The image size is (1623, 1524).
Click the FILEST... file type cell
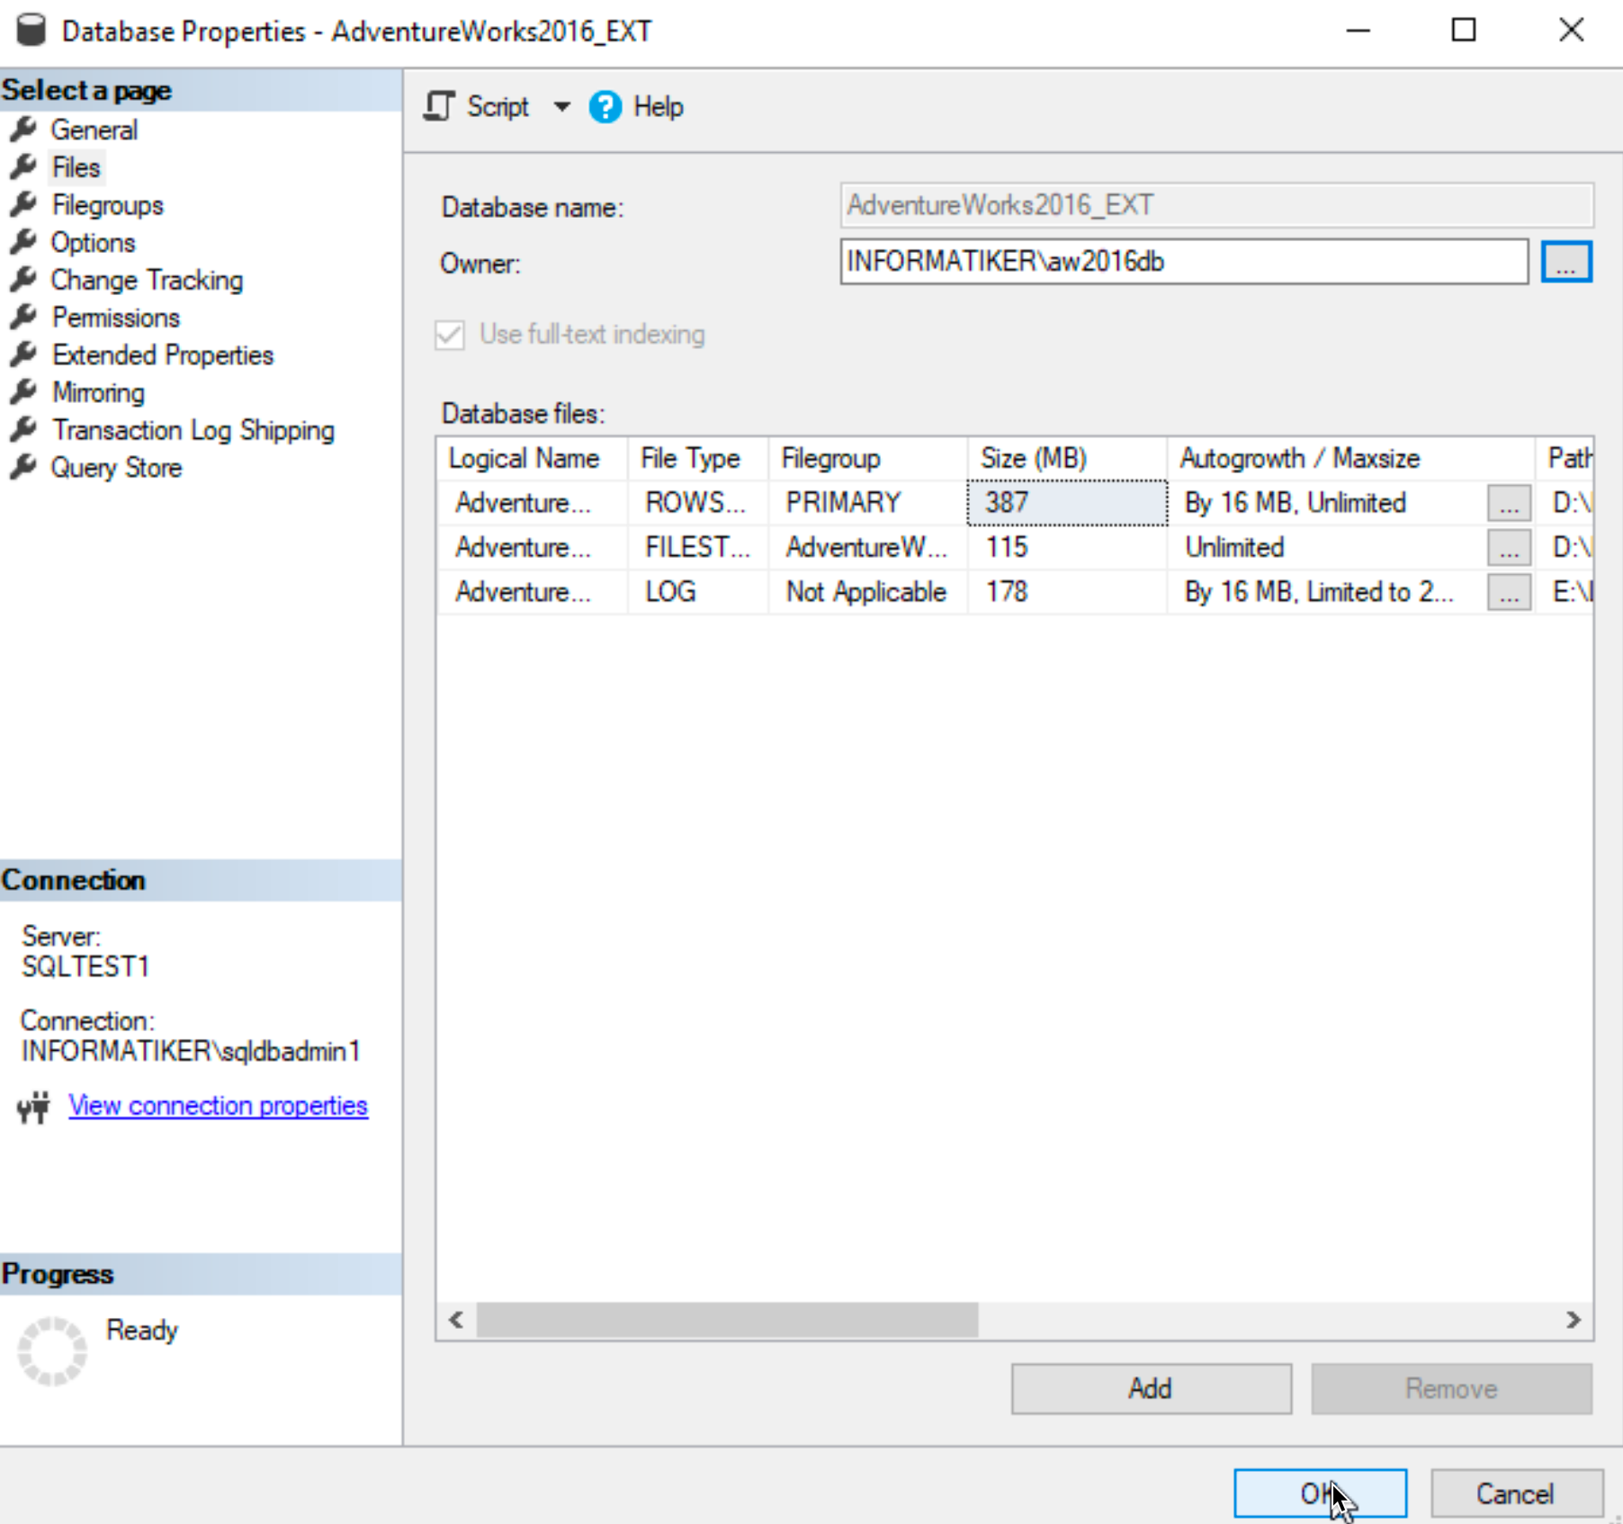pyautogui.click(x=698, y=547)
